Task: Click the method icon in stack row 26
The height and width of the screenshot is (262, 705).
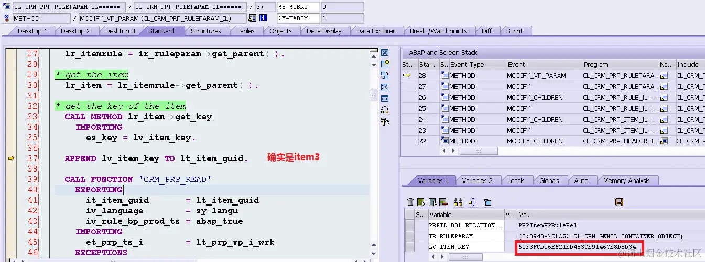Action: pyautogui.click(x=444, y=98)
